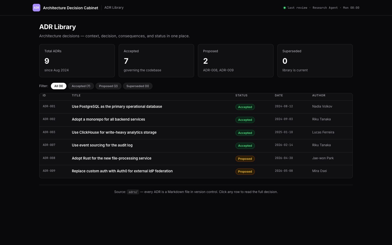Image resolution: width=392 pixels, height=245 pixels.
Task: Click the green last review status dot
Action: coord(284,8)
